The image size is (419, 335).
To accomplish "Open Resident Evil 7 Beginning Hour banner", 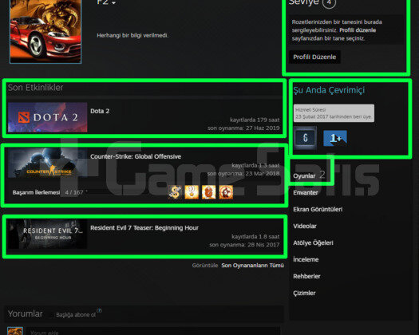I will (47, 234).
